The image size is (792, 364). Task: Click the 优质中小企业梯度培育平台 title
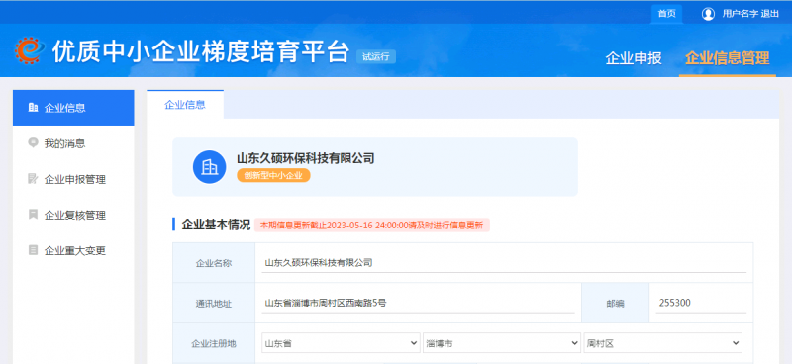(x=201, y=51)
